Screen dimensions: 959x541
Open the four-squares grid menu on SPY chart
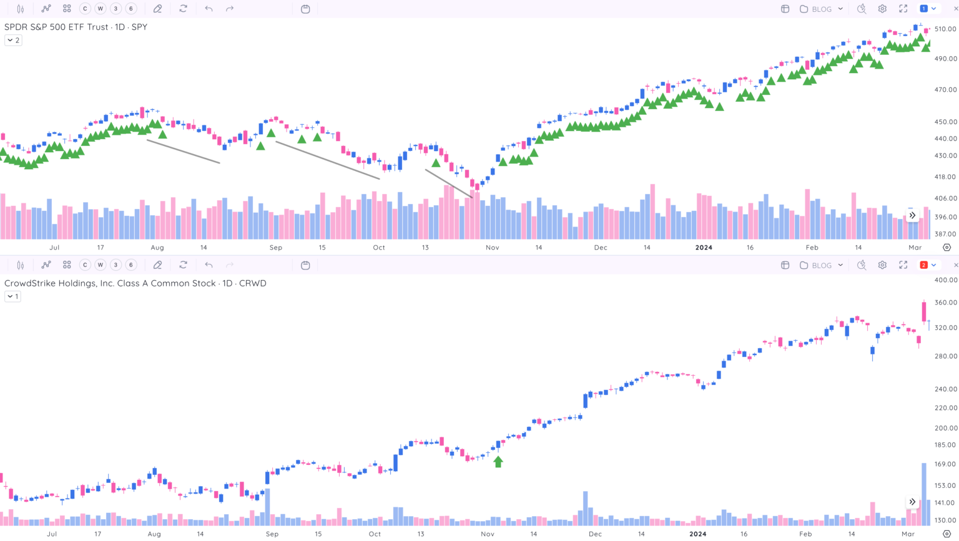click(67, 9)
